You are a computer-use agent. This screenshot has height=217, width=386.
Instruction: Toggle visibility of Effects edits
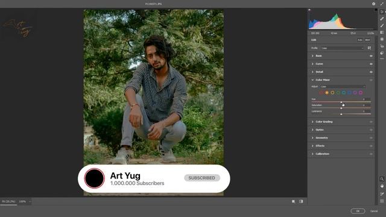[x=371, y=146]
